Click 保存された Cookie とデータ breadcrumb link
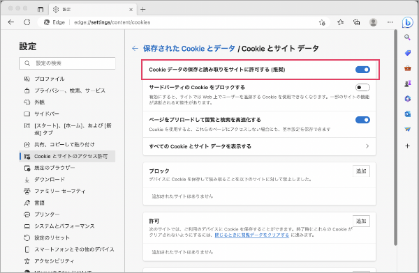Image resolution: width=419 pixels, height=273 pixels. (189, 49)
